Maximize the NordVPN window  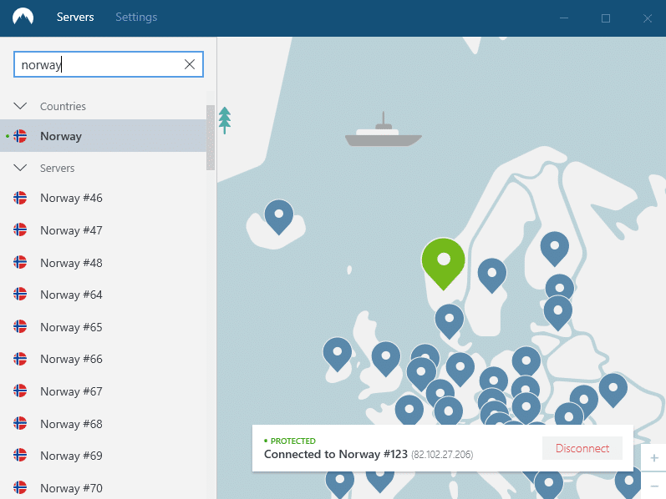click(606, 18)
